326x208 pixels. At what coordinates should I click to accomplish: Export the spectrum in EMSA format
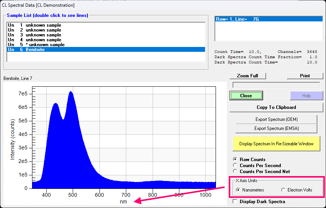point(276,128)
